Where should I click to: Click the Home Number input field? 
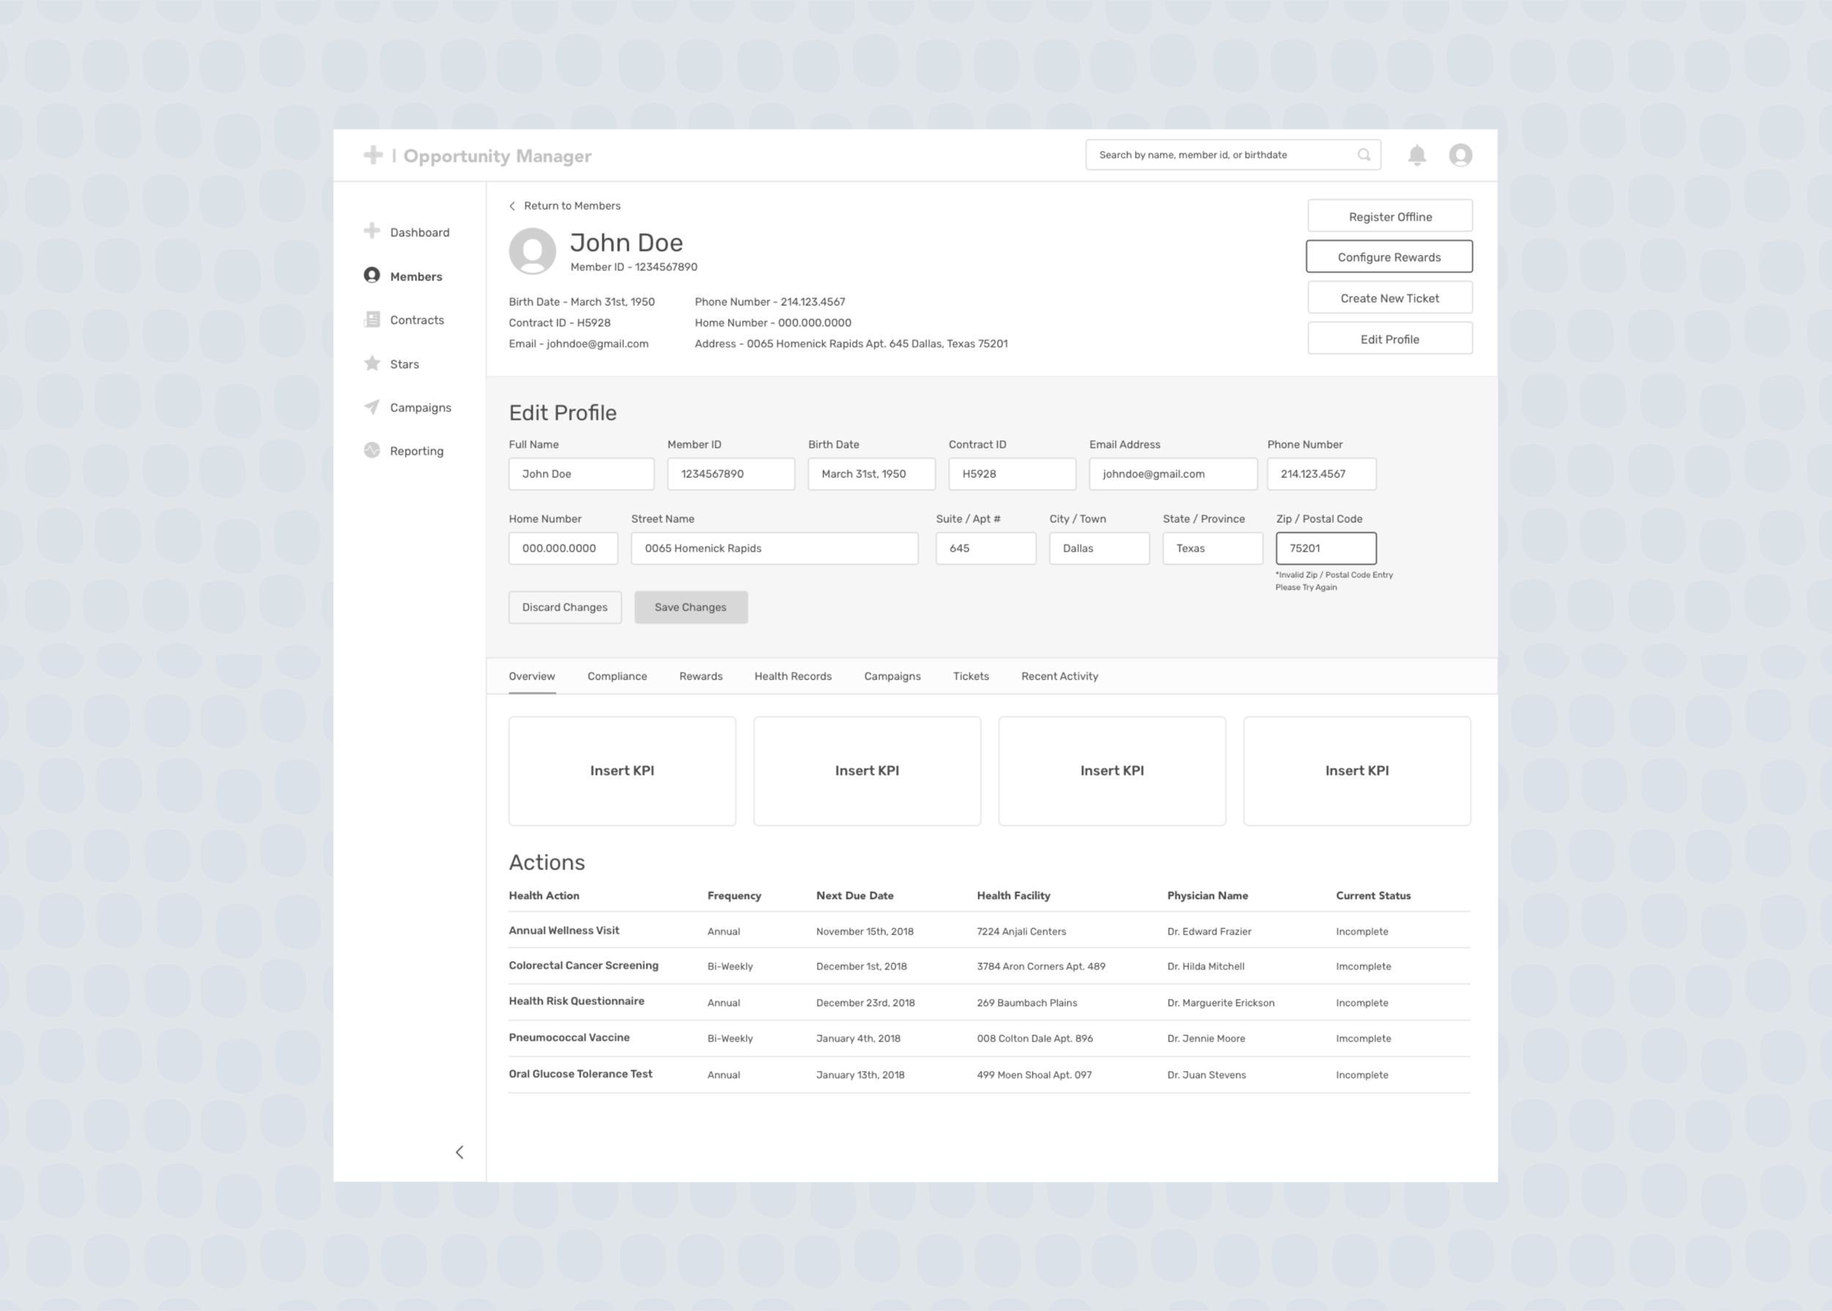pyautogui.click(x=564, y=548)
